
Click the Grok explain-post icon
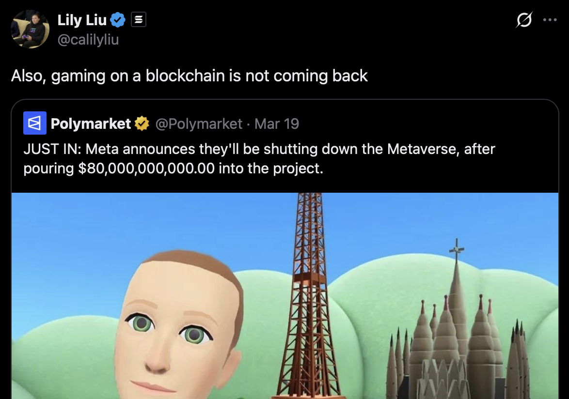(x=524, y=19)
